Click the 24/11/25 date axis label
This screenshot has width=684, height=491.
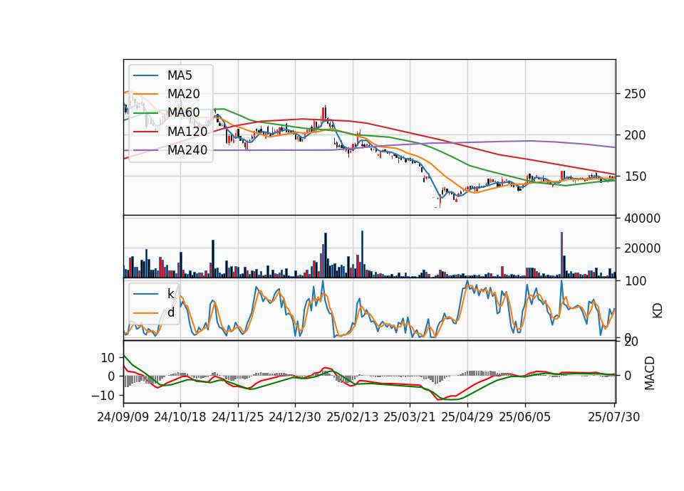point(238,417)
